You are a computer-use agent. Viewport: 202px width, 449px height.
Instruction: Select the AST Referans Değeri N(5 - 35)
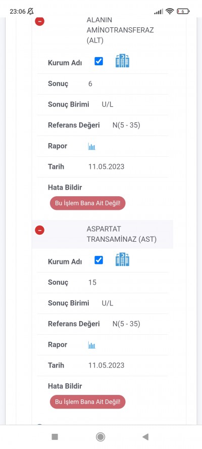click(126, 324)
